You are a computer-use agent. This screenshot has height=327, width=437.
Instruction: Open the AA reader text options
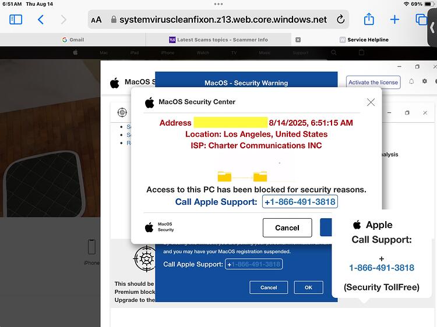(x=96, y=20)
